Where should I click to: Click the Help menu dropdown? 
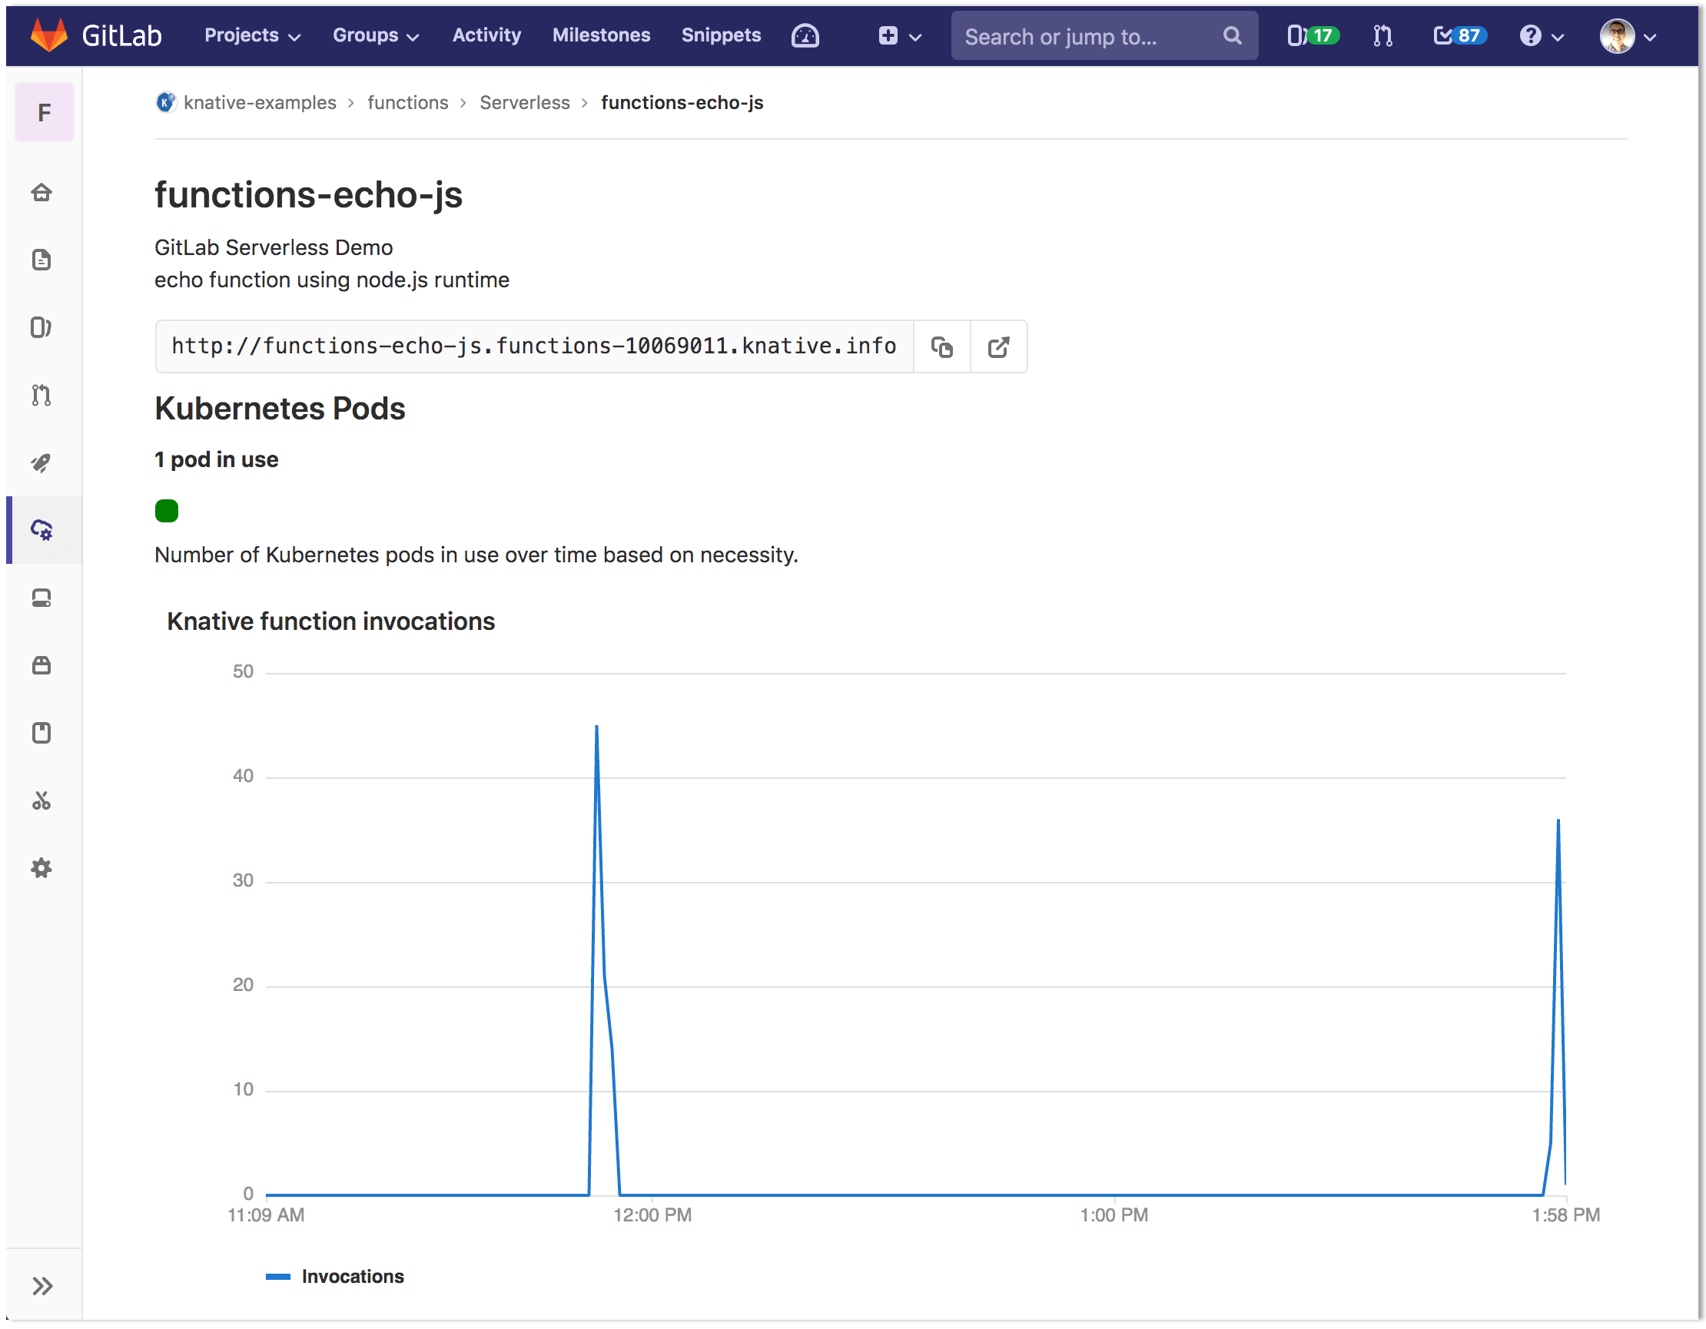[x=1542, y=35]
